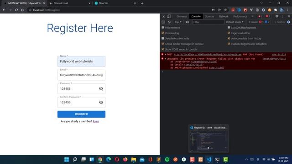The width and height of the screenshot is (292, 164).
Task: Show the console sidebar panel icon
Action: point(163,22)
